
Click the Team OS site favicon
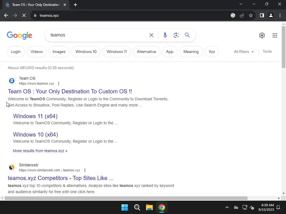pos(12,81)
